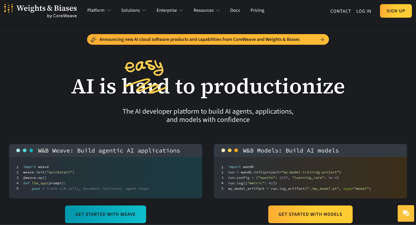Open the Enterprise dropdown chevron
Viewport: 416px width, 225px height.
pyautogui.click(x=181, y=10)
